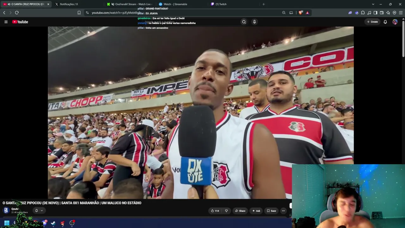Open the Create button on YouTube
This screenshot has height=228, width=405.
click(x=372, y=22)
